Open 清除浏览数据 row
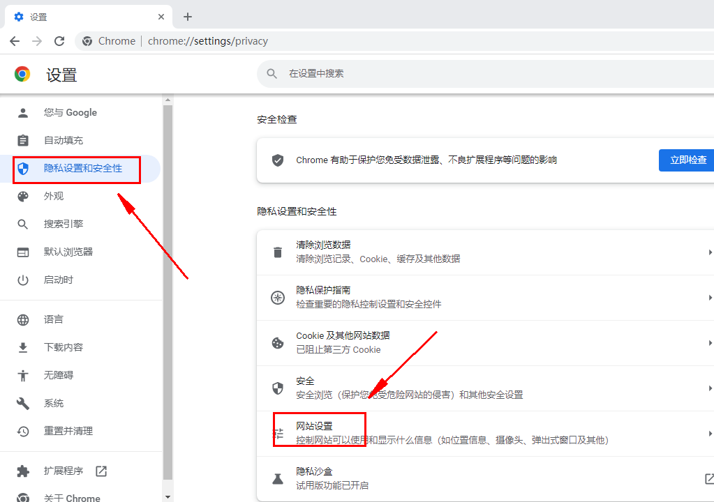The height and width of the screenshot is (502, 714). (485, 252)
